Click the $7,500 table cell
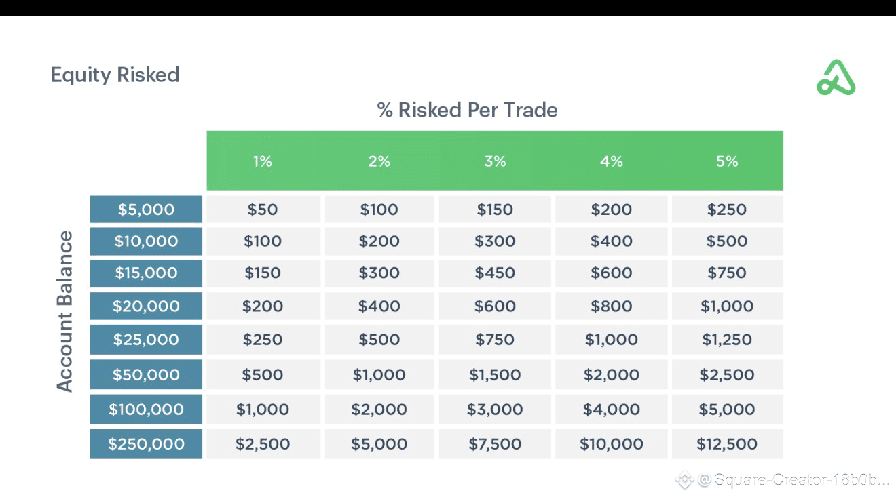 click(x=495, y=444)
